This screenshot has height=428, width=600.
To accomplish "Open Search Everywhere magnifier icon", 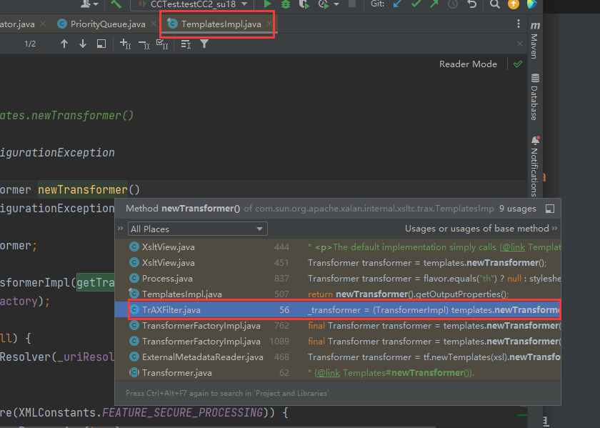I will point(495,4).
